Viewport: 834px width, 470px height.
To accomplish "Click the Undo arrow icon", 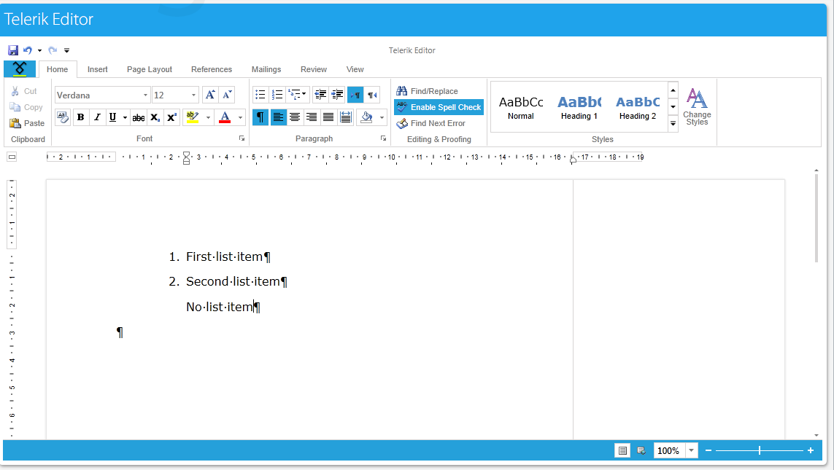I will (27, 50).
